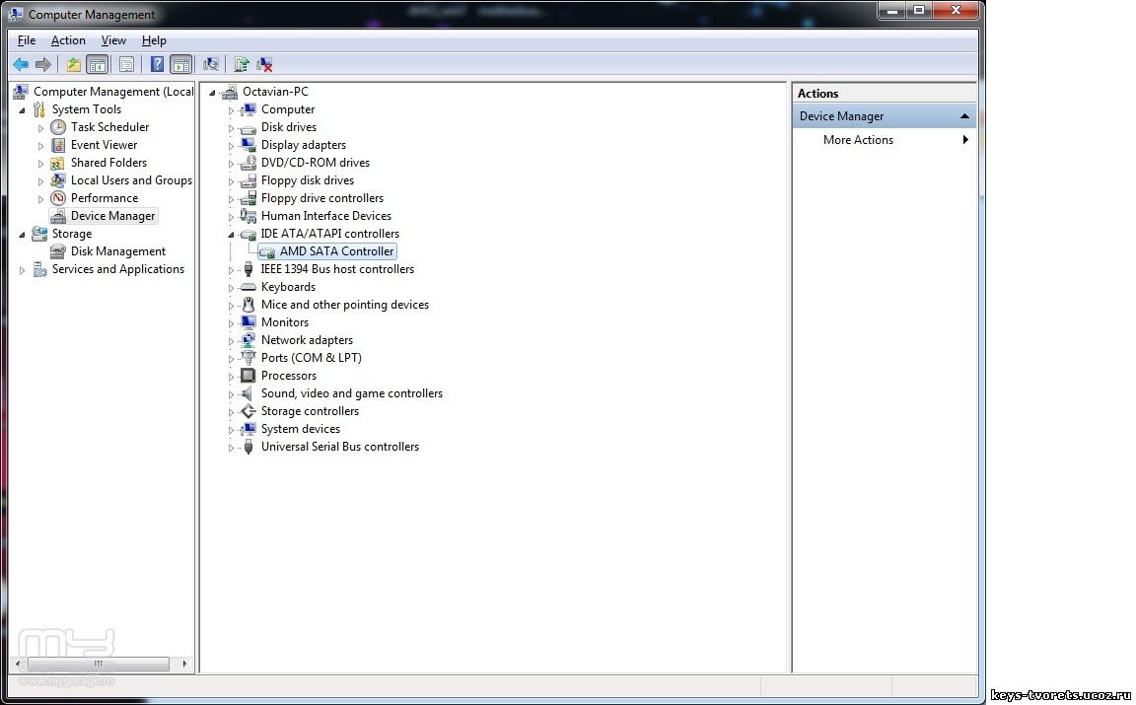Click the Universal Serial Bus controllers icon
1136x705 pixels.
point(248,447)
